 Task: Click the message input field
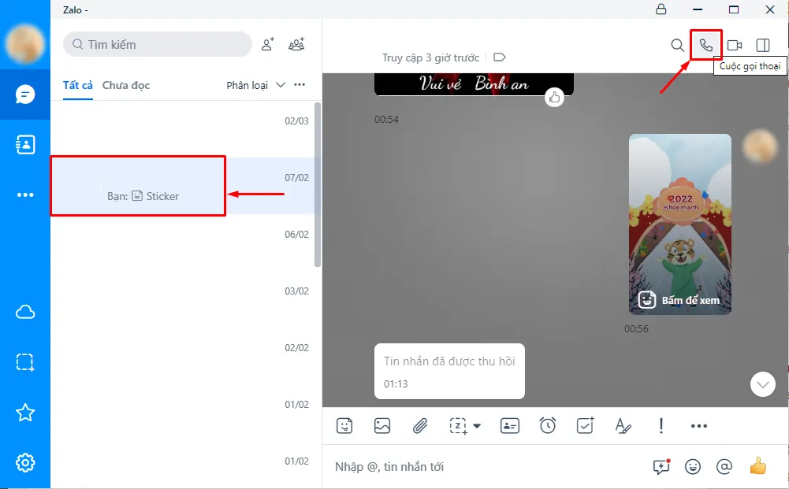coord(473,466)
